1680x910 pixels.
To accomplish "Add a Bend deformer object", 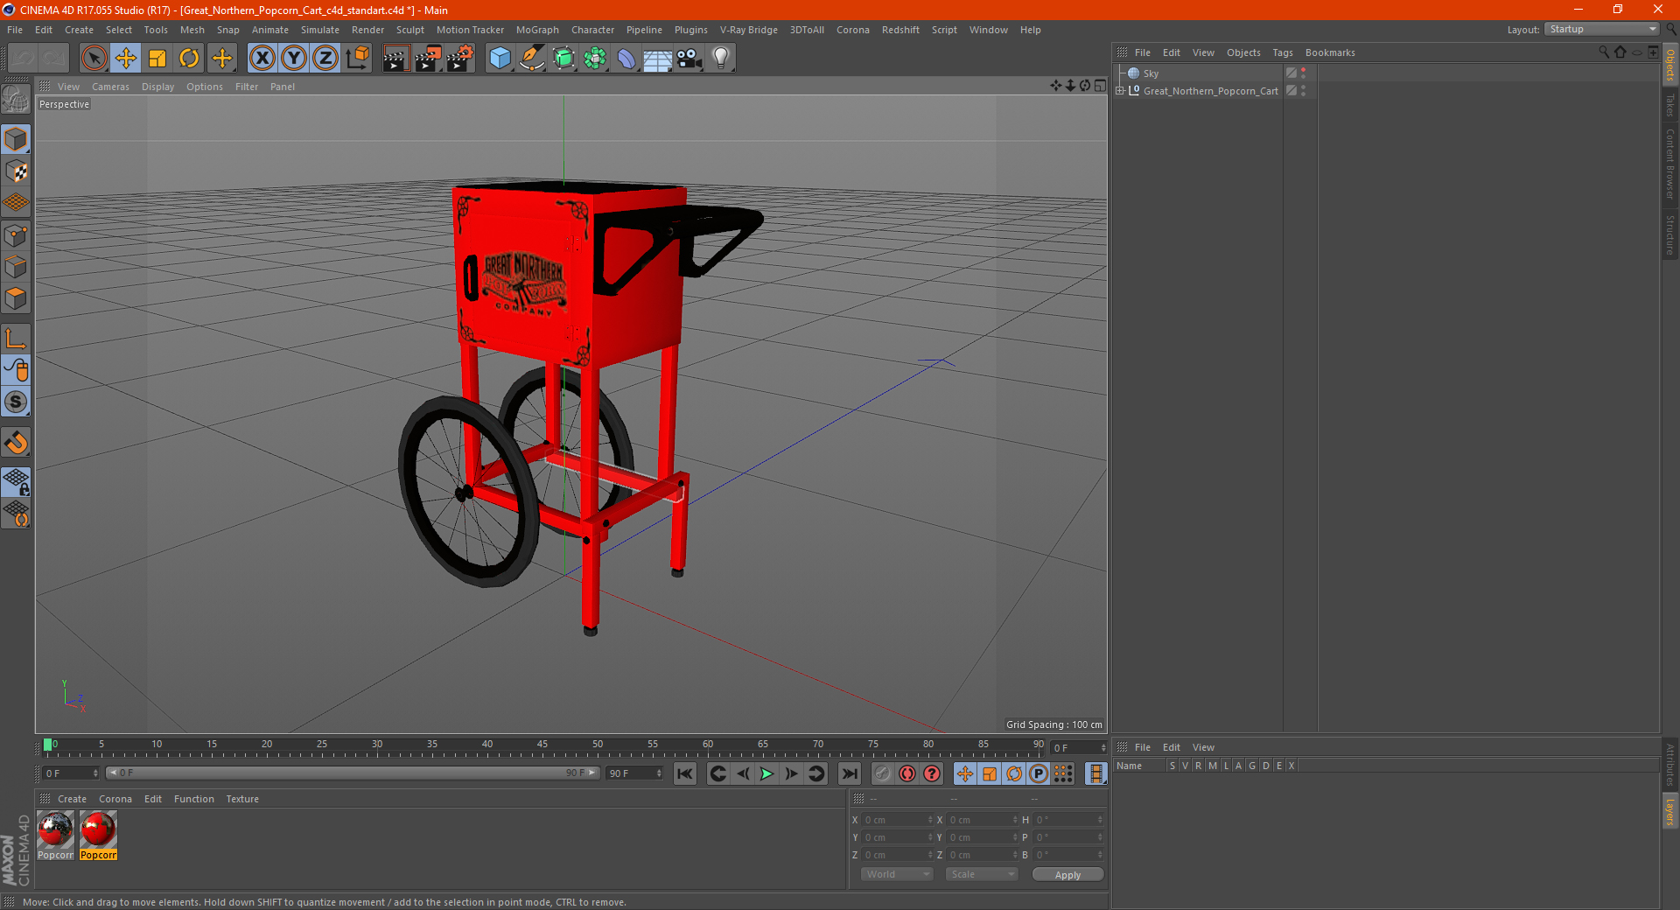I will coord(626,59).
